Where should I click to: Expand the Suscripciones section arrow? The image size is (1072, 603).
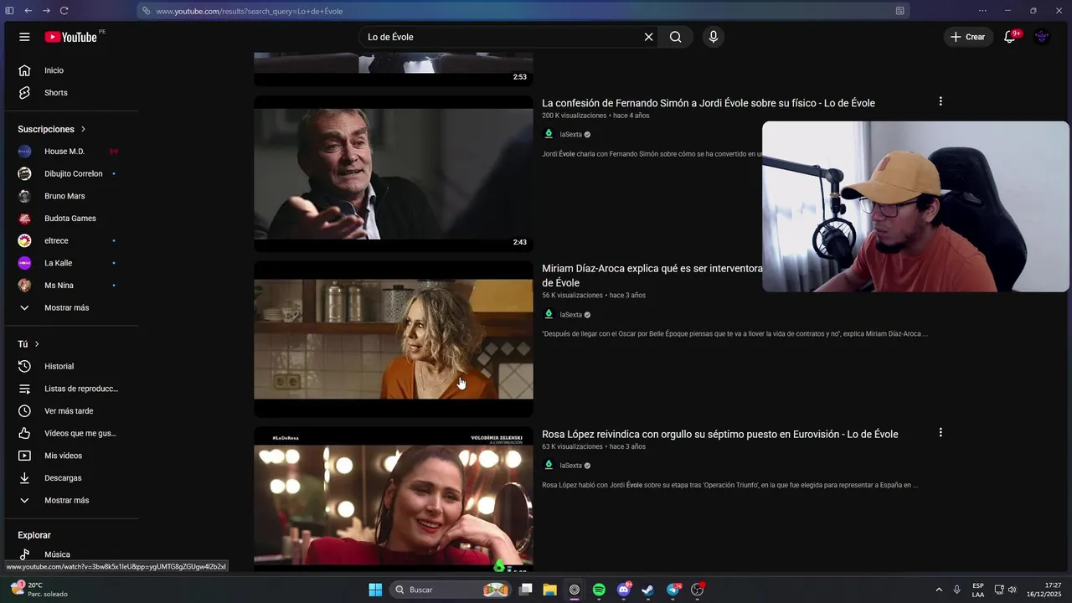pos(83,129)
